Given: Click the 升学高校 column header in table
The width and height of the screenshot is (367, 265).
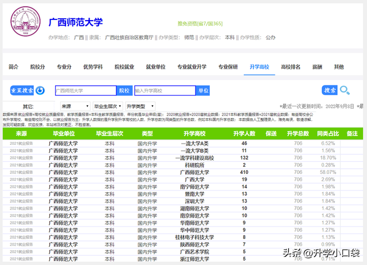Looking at the screenshot, I should click(x=194, y=133).
